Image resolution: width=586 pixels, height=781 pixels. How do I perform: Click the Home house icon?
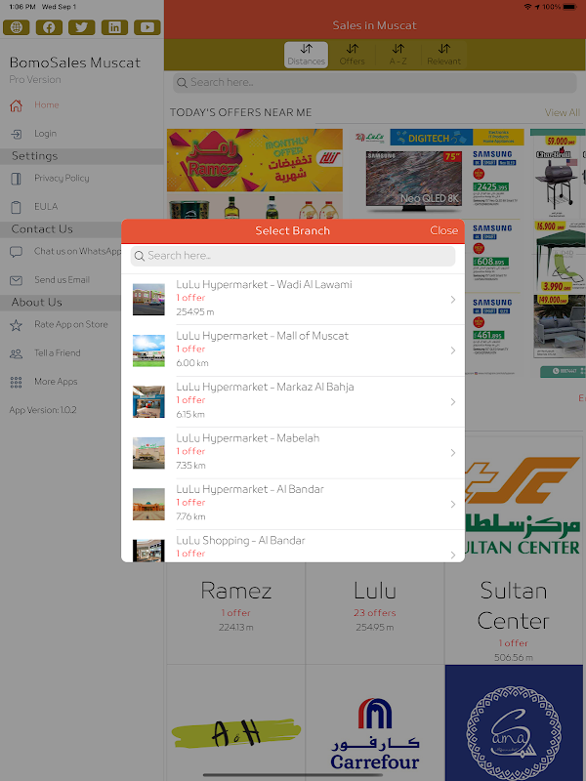click(16, 105)
